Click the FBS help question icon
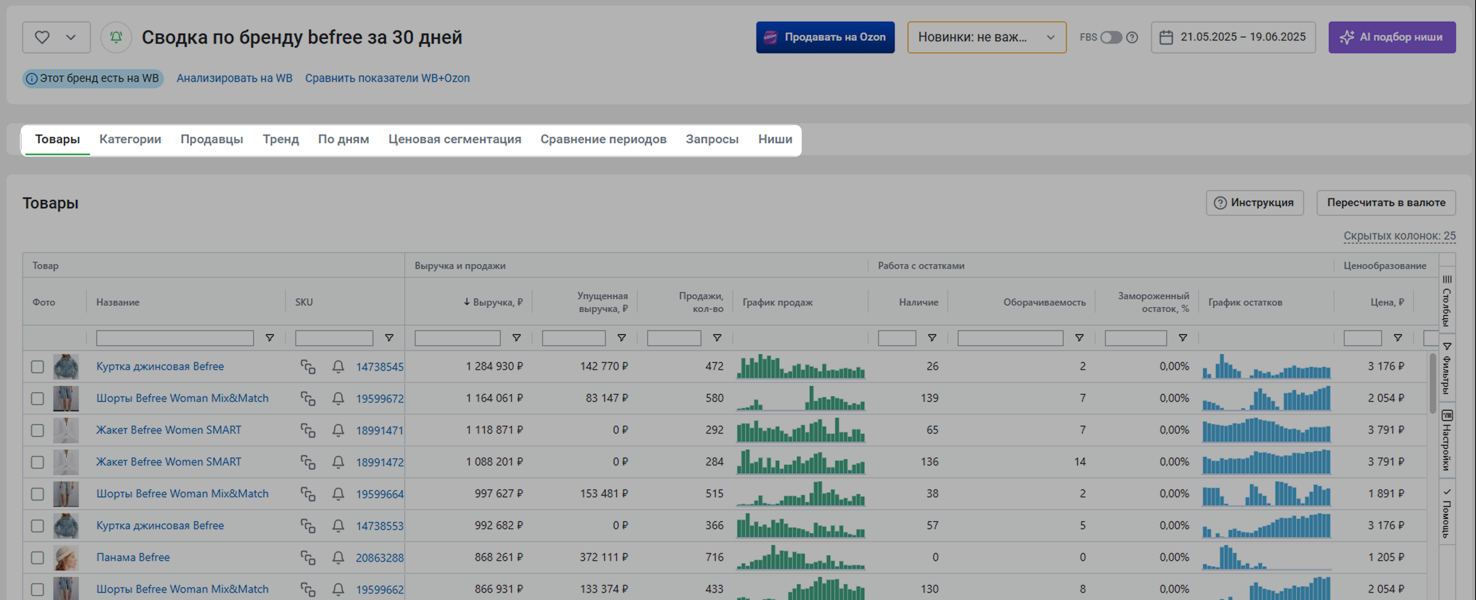Viewport: 1476px width, 600px height. coord(1132,37)
